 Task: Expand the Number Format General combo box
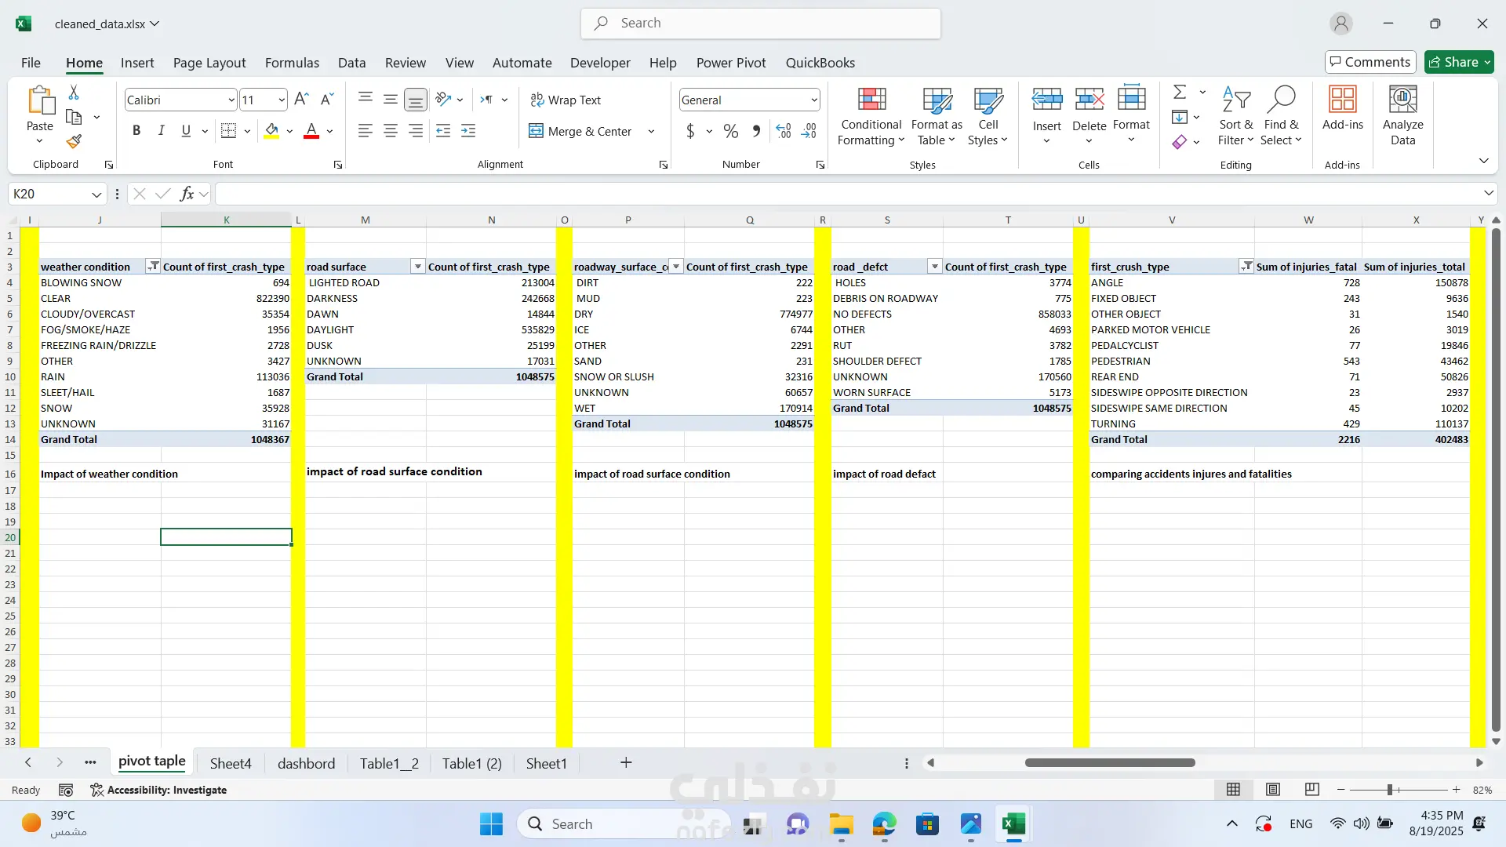coord(813,100)
